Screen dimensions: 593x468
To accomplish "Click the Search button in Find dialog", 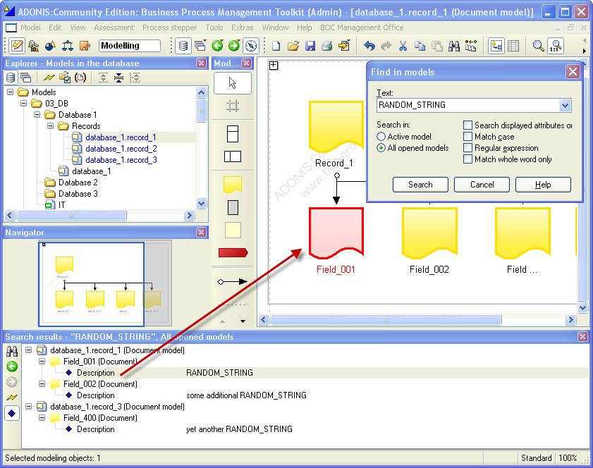I will pyautogui.click(x=420, y=185).
